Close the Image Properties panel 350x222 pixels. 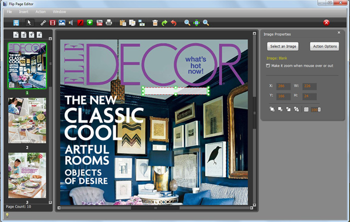(339, 32)
